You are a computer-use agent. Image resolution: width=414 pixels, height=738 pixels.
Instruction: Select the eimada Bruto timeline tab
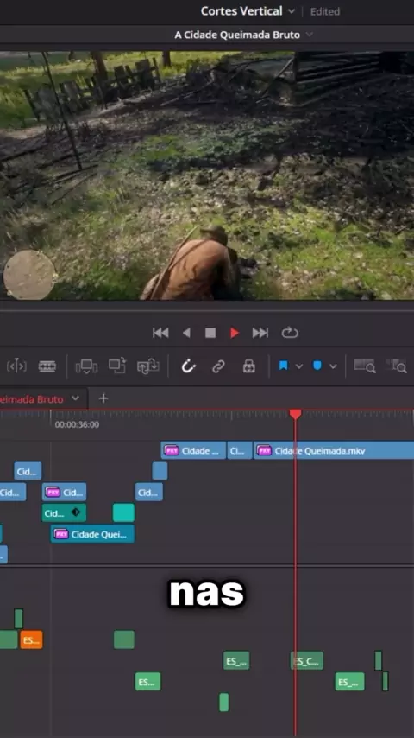[x=32, y=399]
